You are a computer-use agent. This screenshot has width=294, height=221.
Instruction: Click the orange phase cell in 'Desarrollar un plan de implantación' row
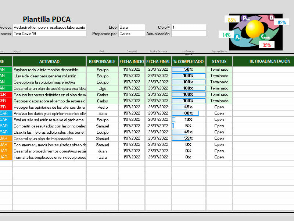pos(6,138)
